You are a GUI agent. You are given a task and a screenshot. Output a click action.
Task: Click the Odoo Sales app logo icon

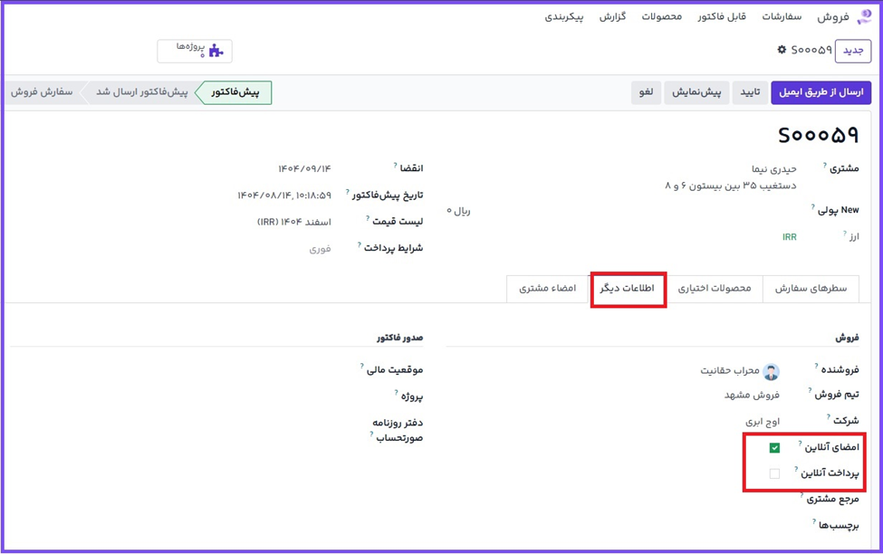point(863,17)
